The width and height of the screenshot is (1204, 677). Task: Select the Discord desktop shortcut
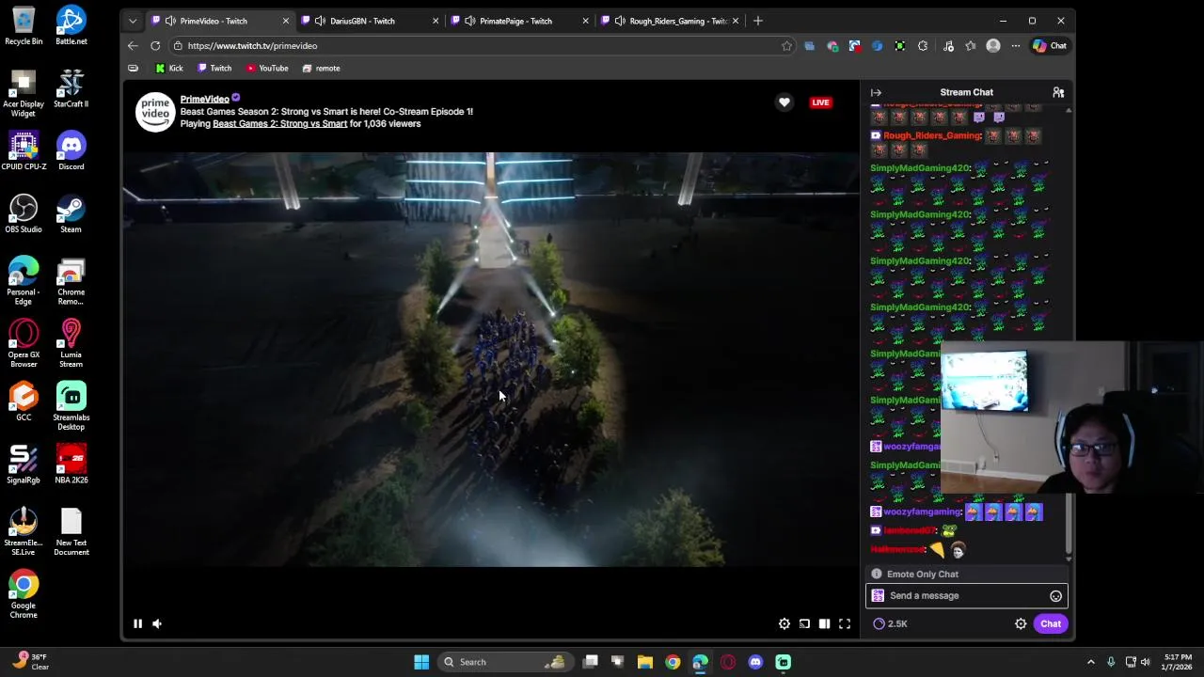(71, 151)
